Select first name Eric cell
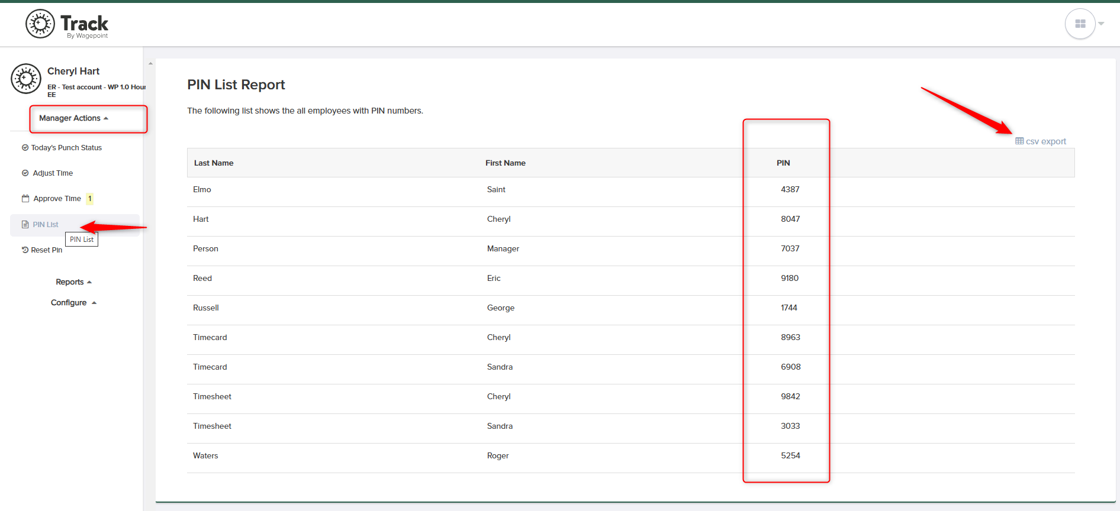Screen dimensions: 1120x511 (x=494, y=279)
